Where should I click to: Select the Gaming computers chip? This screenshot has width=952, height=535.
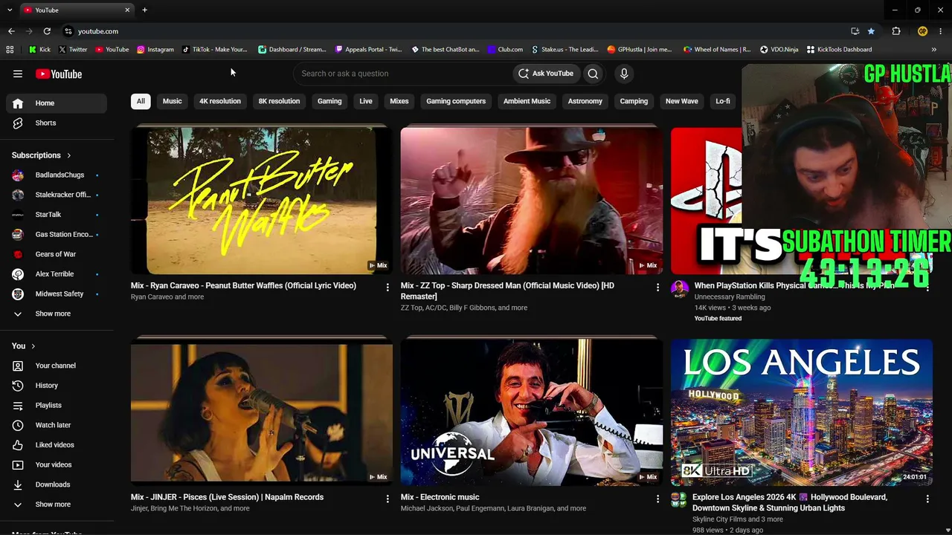coord(456,101)
